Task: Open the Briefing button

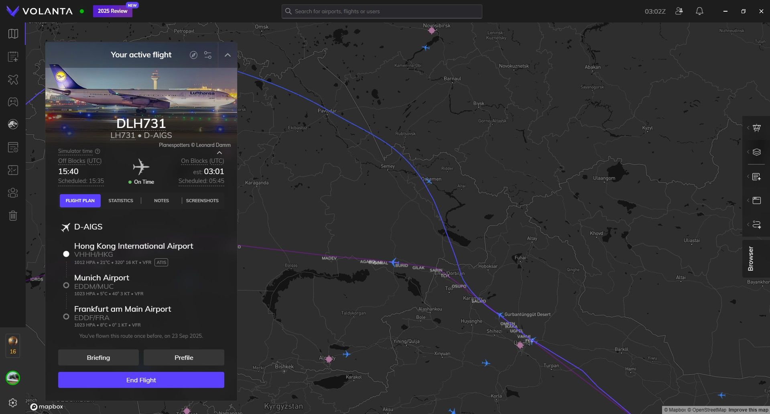Action: (x=98, y=357)
